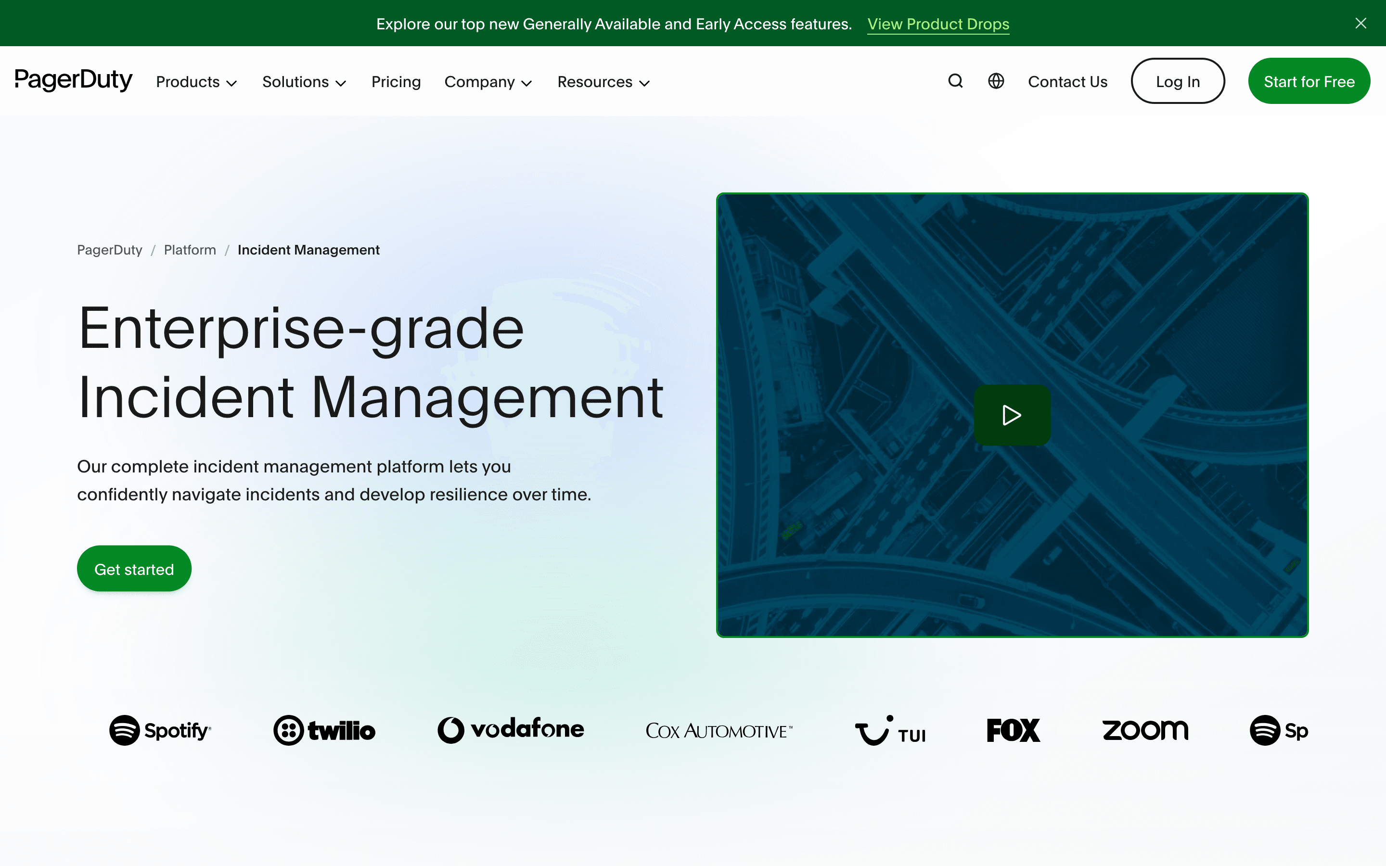
Task: Click the FOX logo
Action: point(1013,730)
